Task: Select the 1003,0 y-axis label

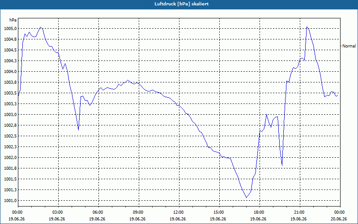Action: (10, 115)
